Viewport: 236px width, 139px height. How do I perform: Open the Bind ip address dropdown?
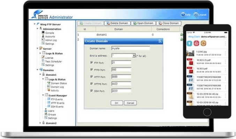(x=134, y=55)
